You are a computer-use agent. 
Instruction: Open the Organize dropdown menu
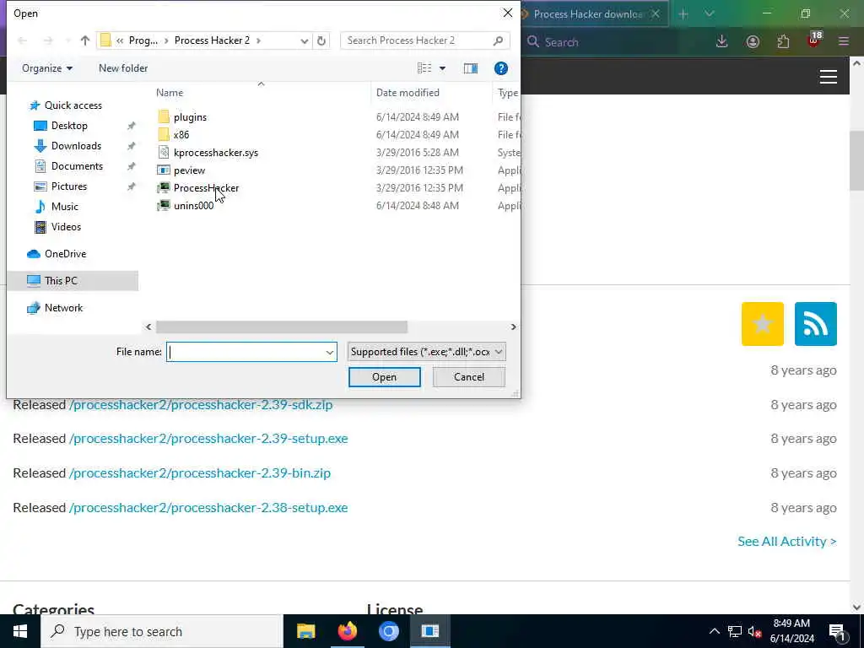click(x=47, y=67)
